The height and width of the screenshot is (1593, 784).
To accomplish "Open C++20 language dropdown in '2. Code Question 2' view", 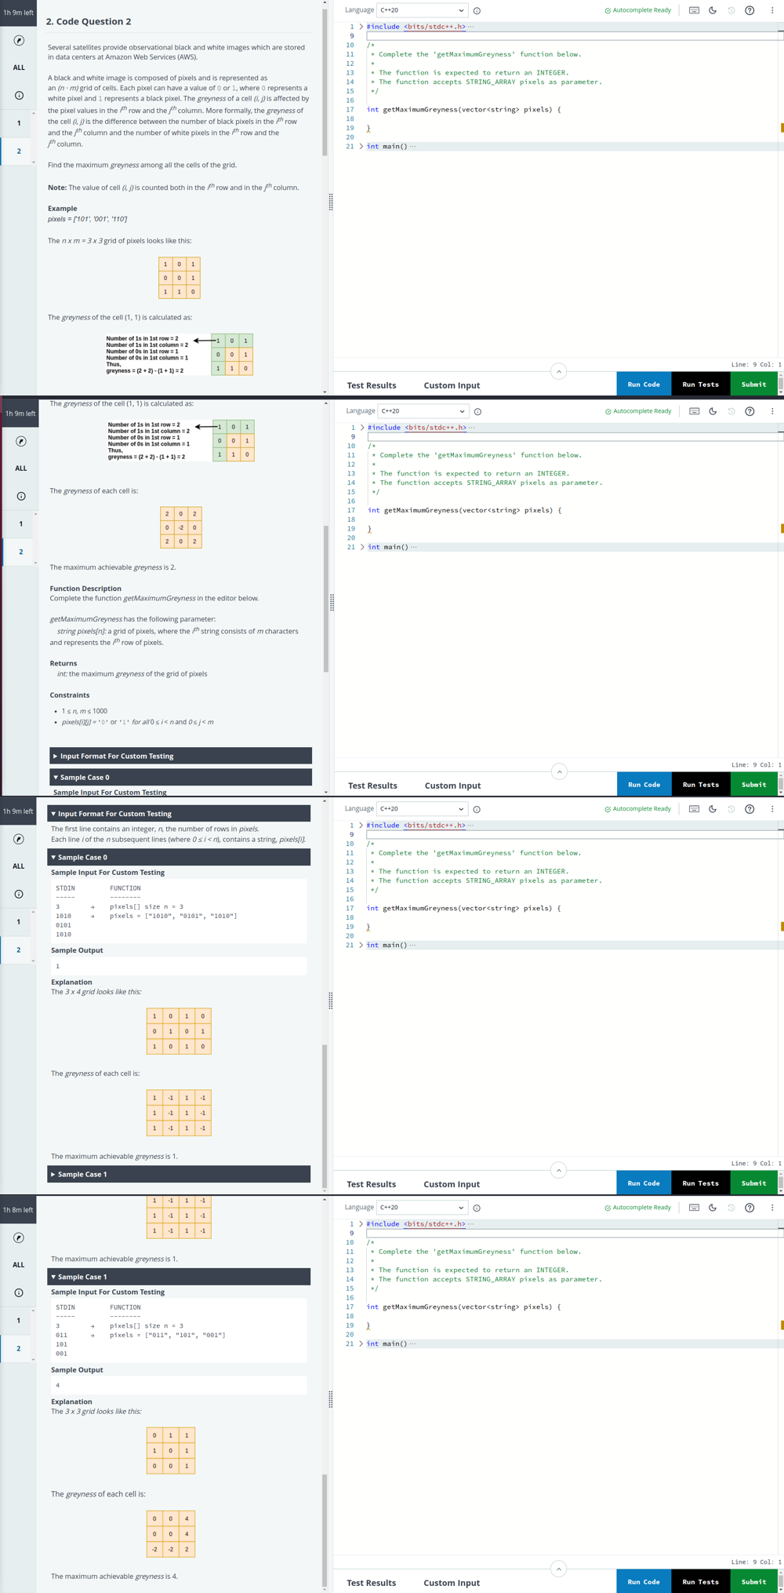I will 423,10.
